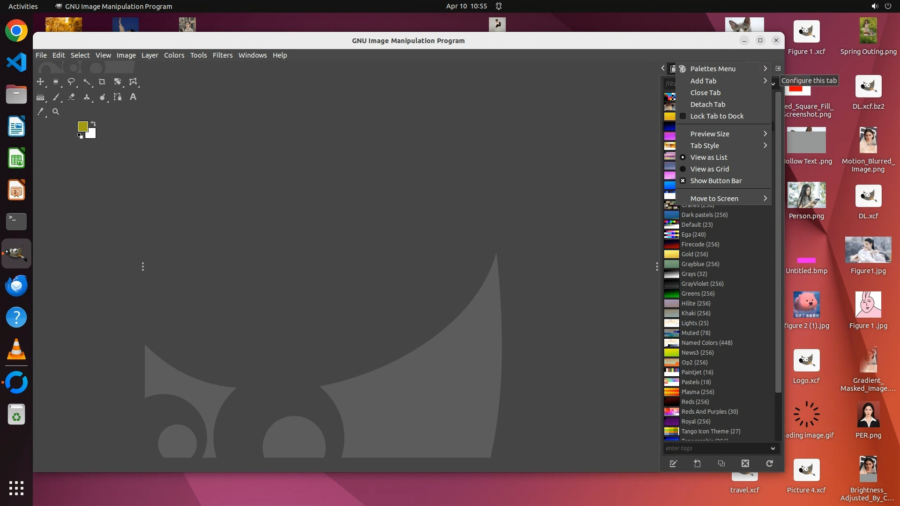Choose Detach Tab from the menu

click(707, 104)
